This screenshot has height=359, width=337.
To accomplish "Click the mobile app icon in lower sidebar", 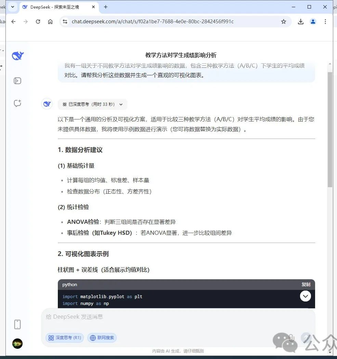I will point(17,324).
